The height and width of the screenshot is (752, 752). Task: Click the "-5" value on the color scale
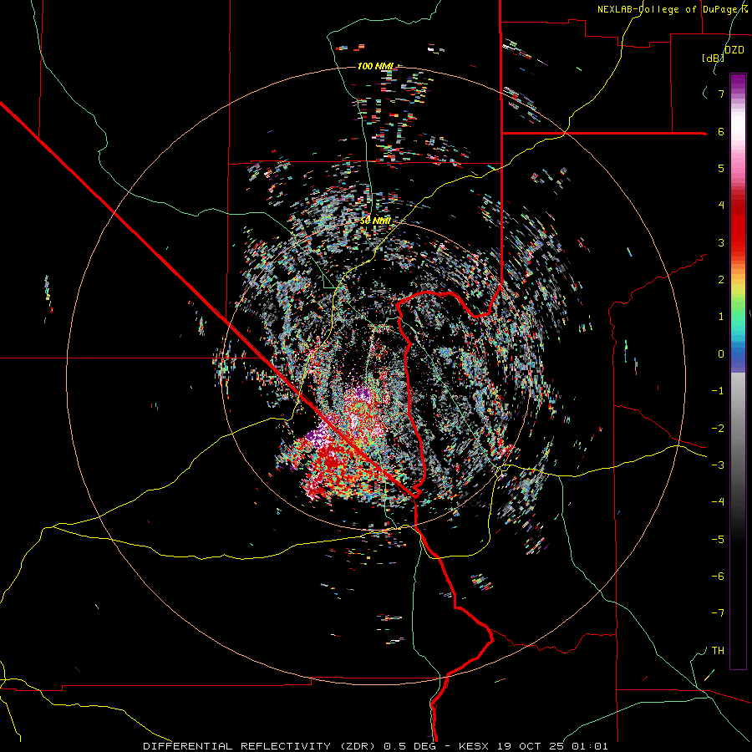718,540
